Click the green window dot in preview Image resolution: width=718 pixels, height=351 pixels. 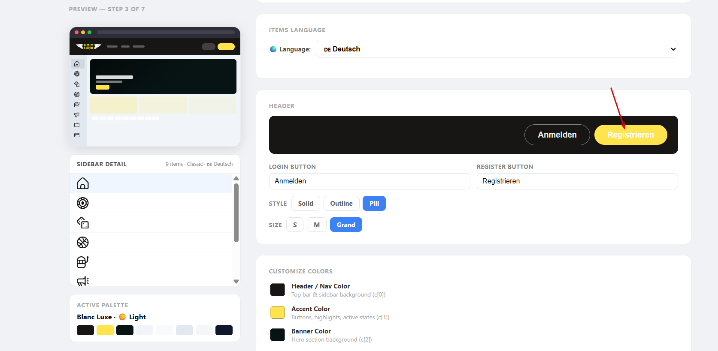(89, 32)
